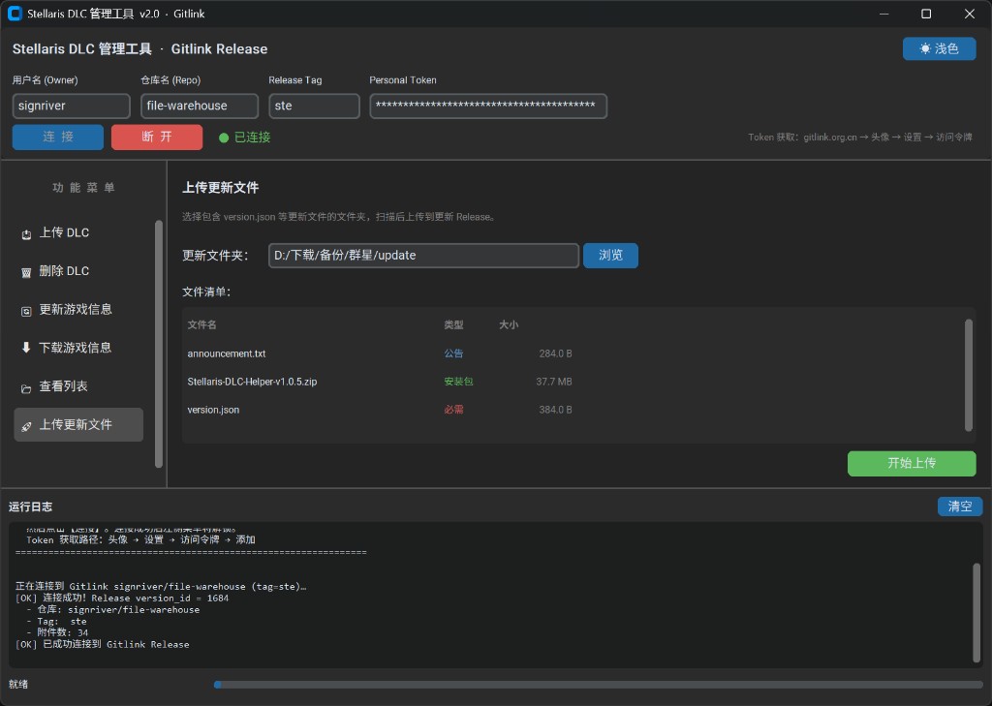The width and height of the screenshot is (992, 706).
Task: Focus the 仓库名 (Repo) input field
Action: click(200, 107)
